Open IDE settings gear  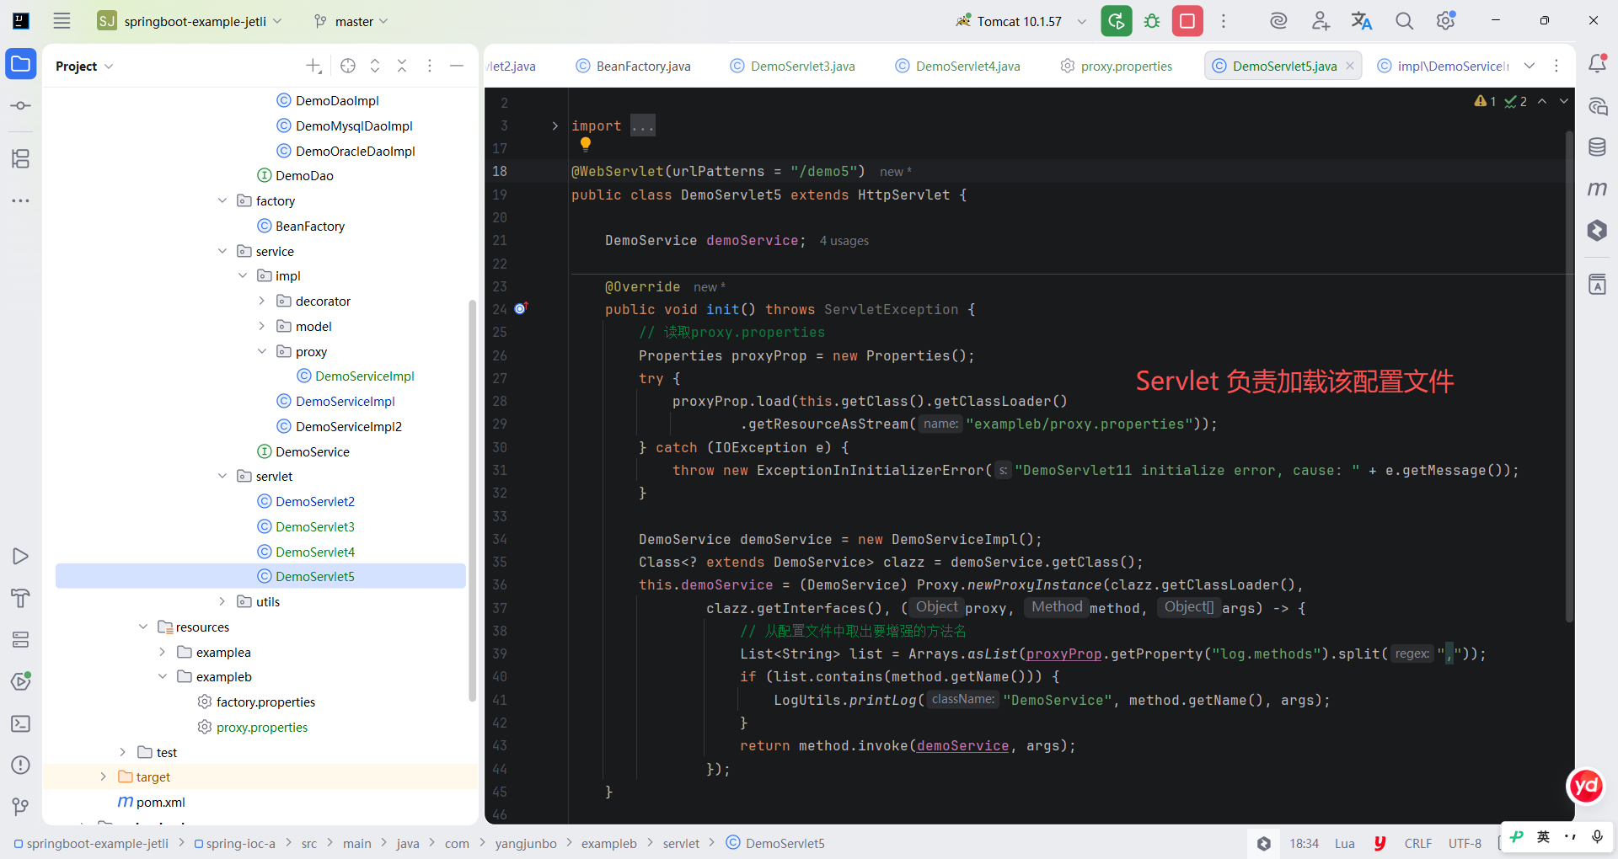click(x=1446, y=21)
